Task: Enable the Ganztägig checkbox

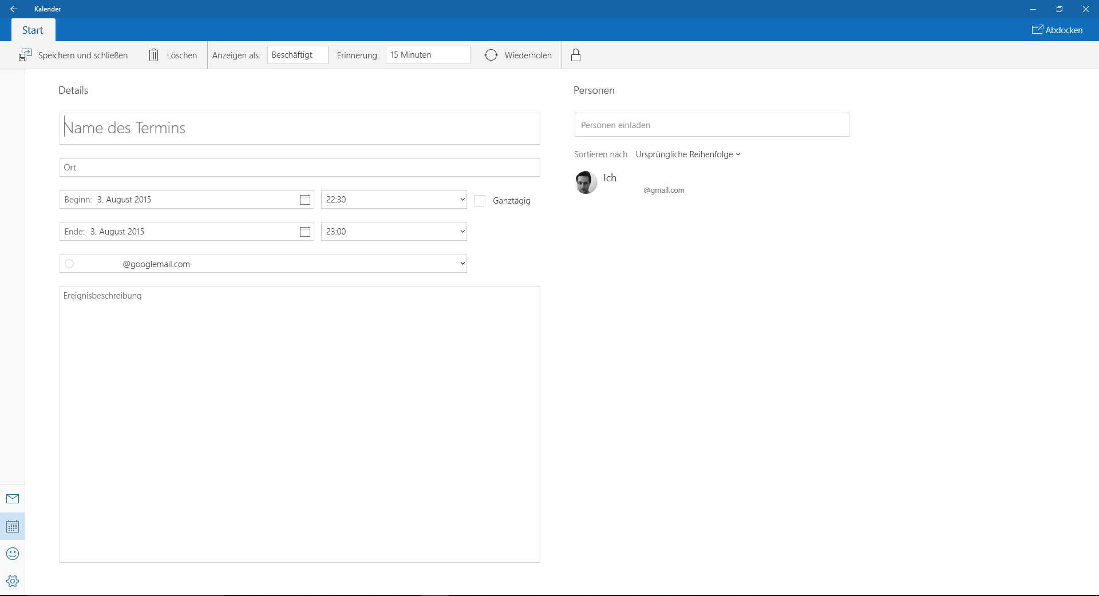Action: coord(480,201)
